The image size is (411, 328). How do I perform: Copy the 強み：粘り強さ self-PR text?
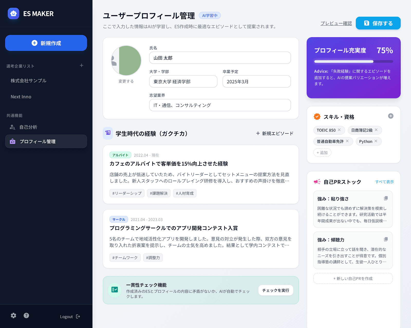coord(386,198)
